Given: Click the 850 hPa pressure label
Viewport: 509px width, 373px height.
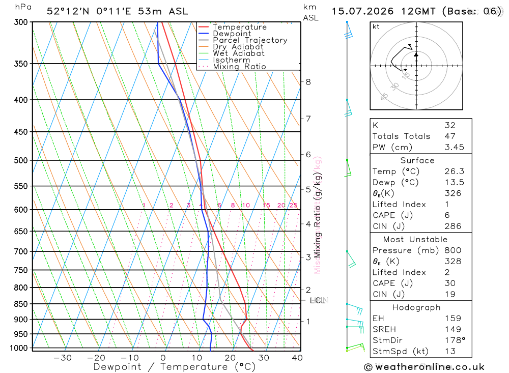Looking at the screenshot, I should point(21,304).
